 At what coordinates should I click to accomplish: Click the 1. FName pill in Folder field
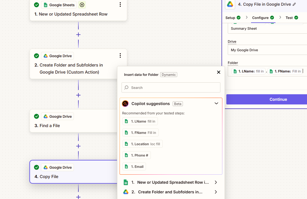(285, 71)
